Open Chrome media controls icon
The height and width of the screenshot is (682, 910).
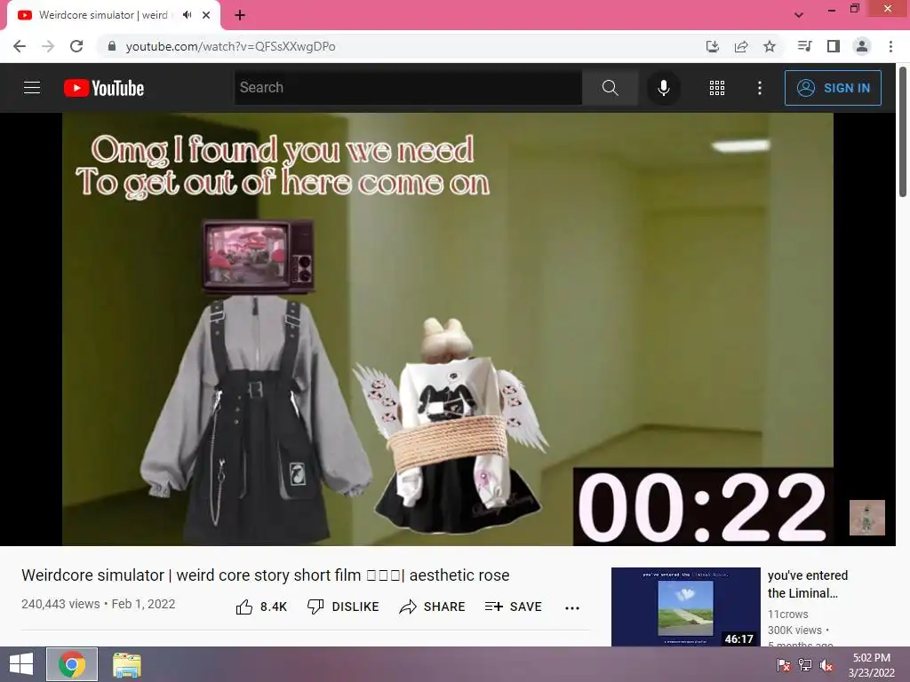(805, 46)
